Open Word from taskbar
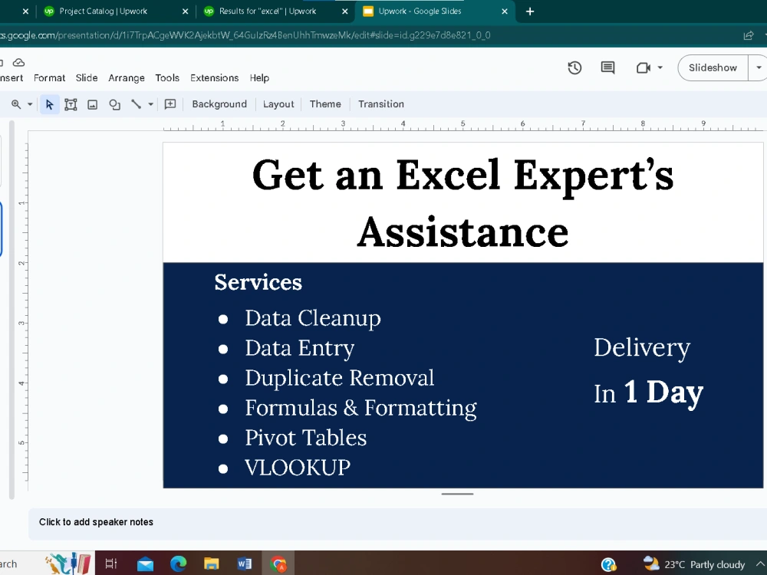This screenshot has width=767, height=575. (x=245, y=563)
